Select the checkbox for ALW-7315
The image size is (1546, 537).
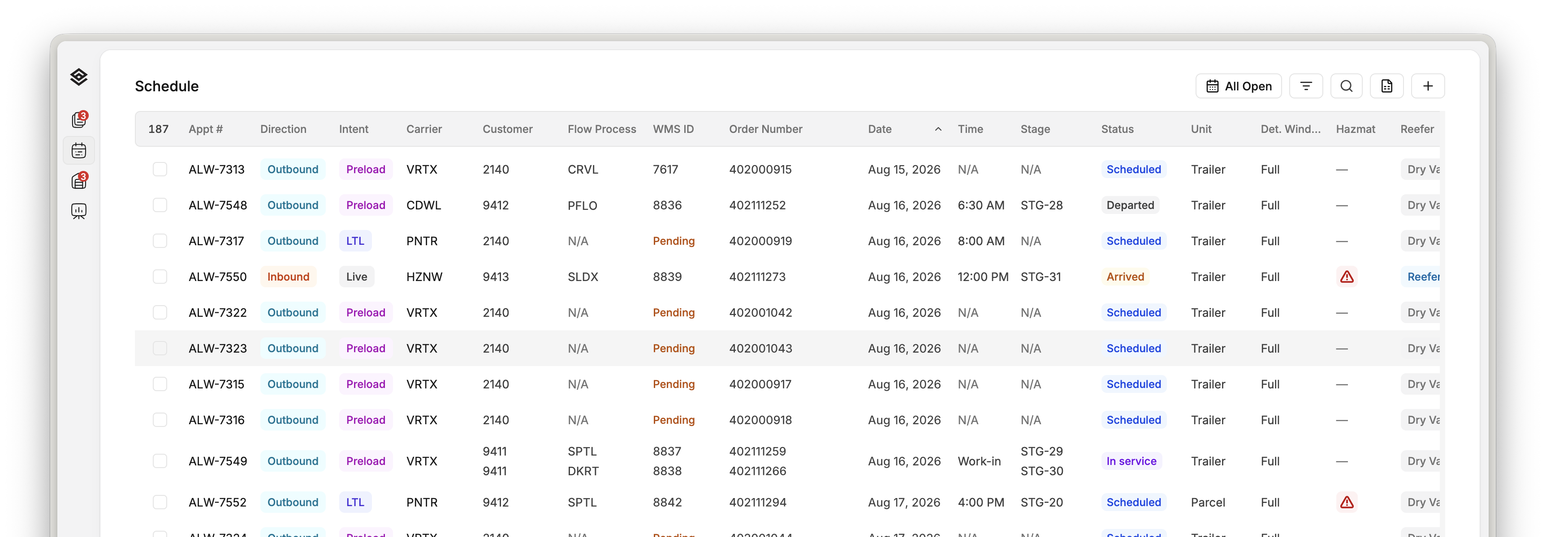(160, 384)
